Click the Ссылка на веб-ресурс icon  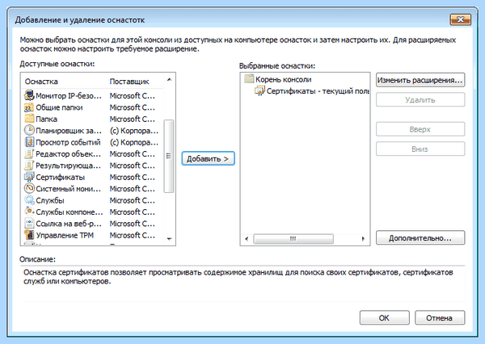point(29,224)
